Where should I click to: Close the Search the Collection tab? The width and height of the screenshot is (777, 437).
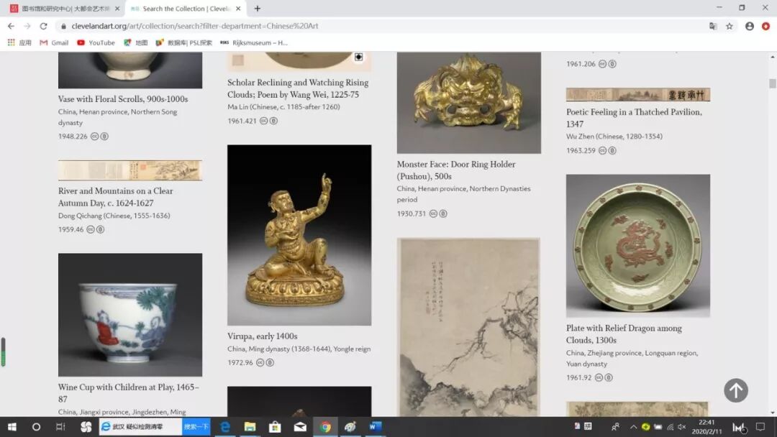click(x=238, y=9)
